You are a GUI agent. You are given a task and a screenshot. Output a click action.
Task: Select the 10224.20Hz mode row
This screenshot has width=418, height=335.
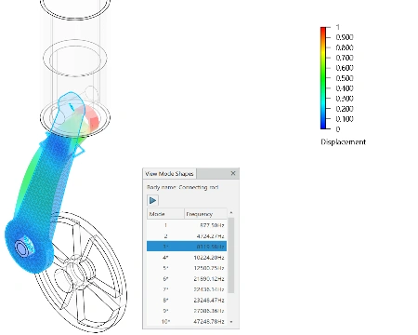(187, 258)
